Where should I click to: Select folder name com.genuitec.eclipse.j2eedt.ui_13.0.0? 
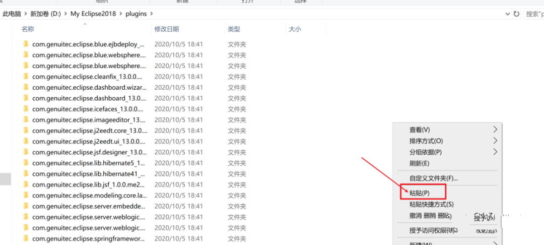click(88, 141)
